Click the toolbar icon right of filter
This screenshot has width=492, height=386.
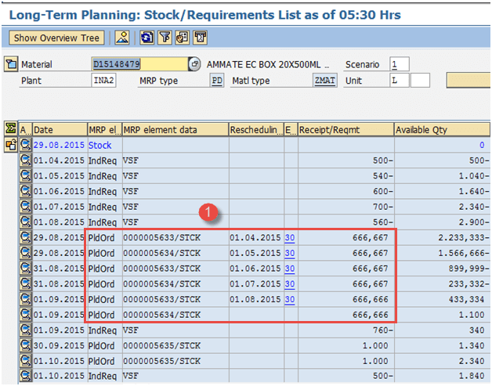183,38
